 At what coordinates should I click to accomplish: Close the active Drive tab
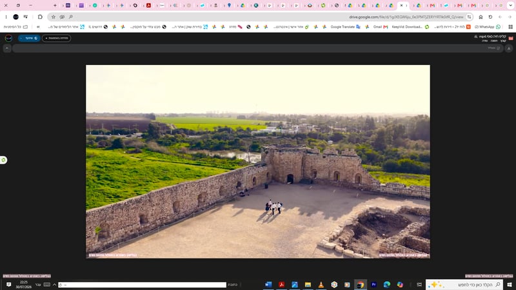tap(401, 5)
